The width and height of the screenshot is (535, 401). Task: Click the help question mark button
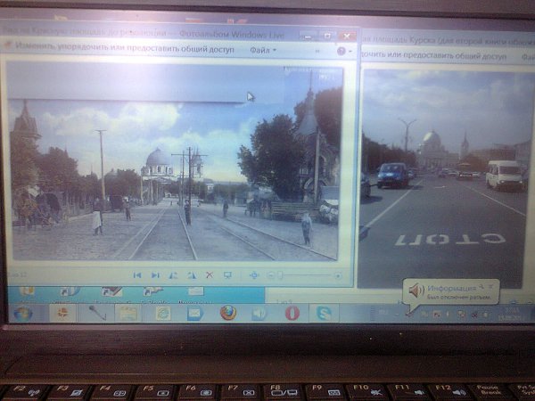point(341,51)
